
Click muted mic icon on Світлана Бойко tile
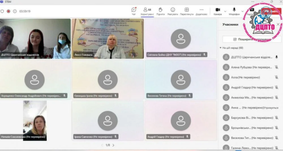(x=204, y=55)
